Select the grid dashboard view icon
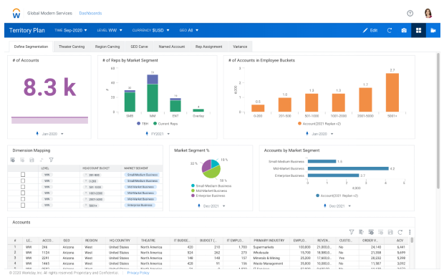The height and width of the screenshot is (275, 444). point(418,30)
